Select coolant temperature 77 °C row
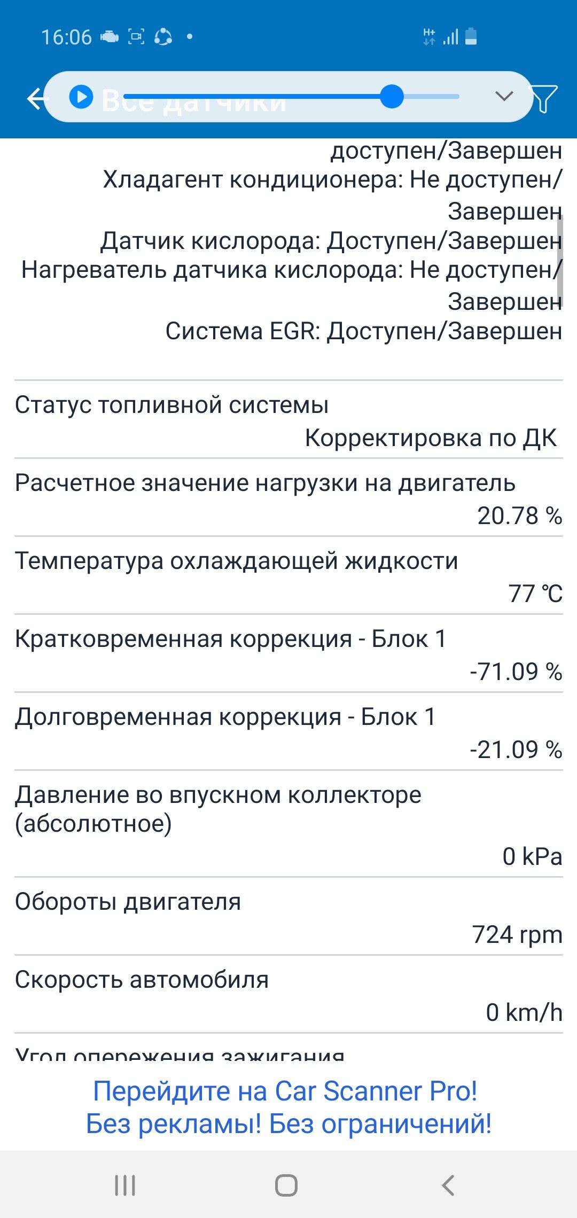Viewport: 577px width, 1218px height. pyautogui.click(x=288, y=576)
